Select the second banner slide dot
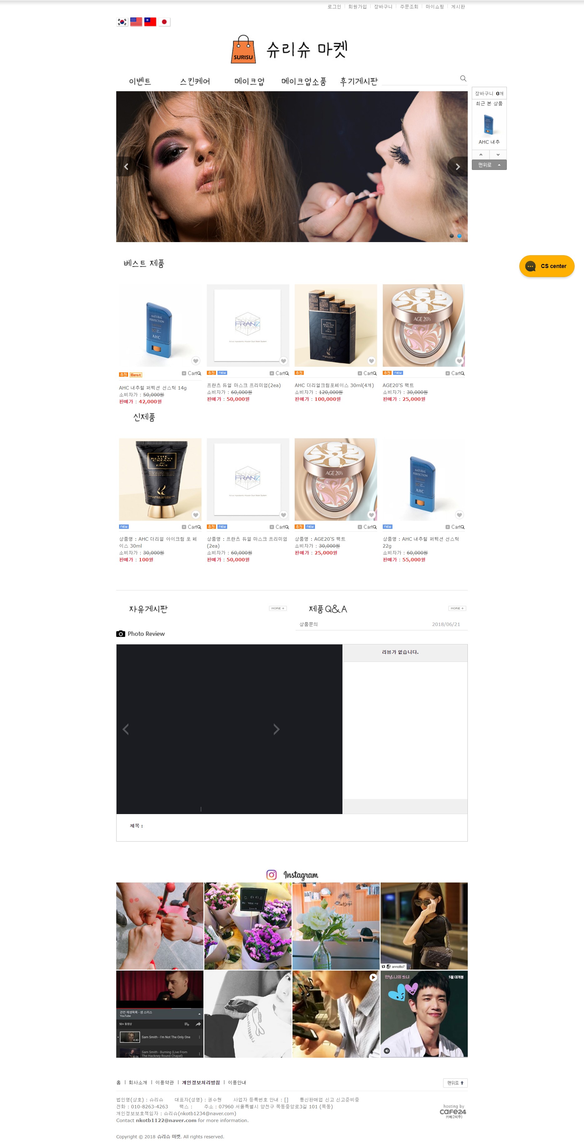Image resolution: width=584 pixels, height=1143 pixels. point(459,236)
